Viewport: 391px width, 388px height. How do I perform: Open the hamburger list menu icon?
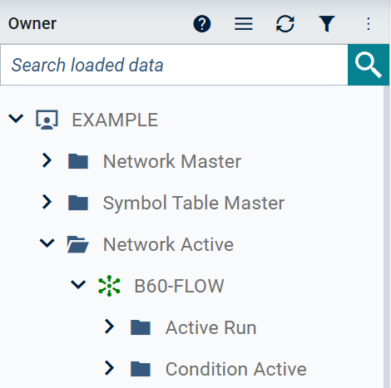(x=244, y=24)
